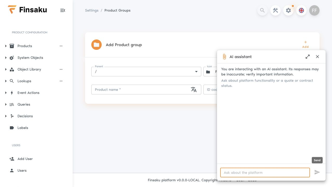
Task: Expand the Object Library tree node
Action: (x=6, y=69)
